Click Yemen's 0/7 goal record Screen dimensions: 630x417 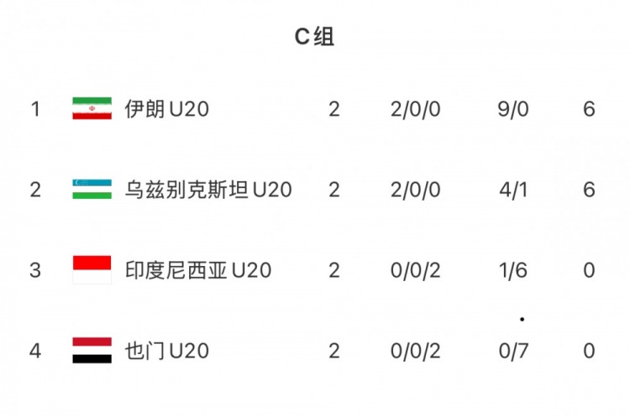coord(513,351)
